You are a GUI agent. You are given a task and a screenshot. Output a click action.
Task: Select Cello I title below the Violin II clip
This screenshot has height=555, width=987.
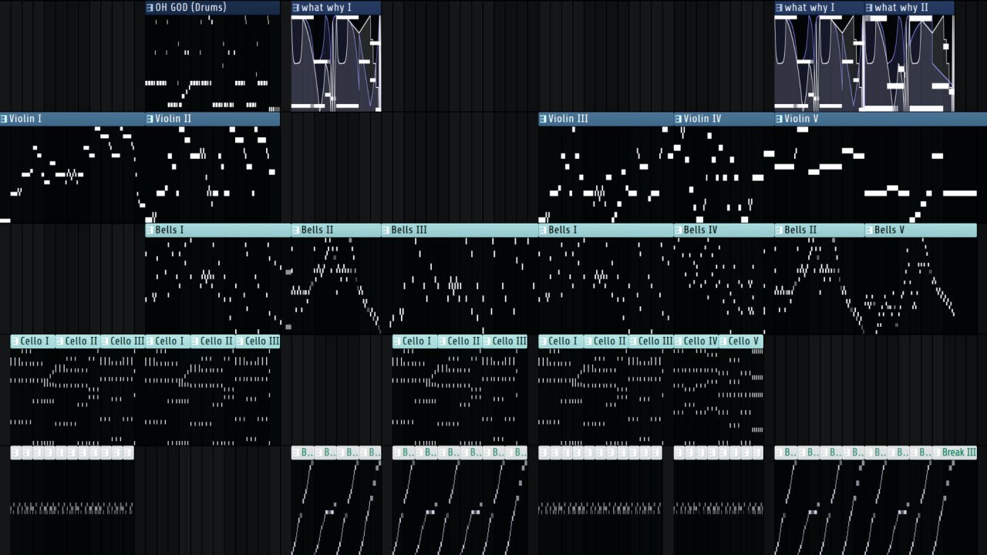click(x=170, y=341)
